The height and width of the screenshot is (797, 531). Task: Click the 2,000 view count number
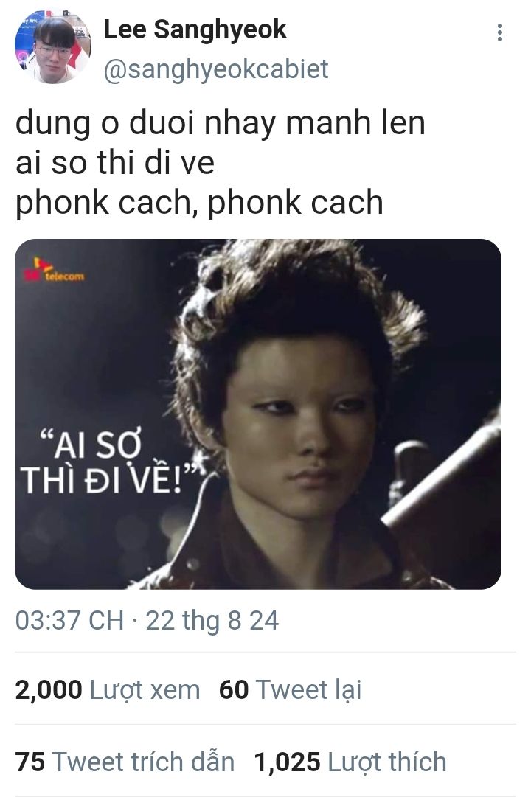coord(49,690)
